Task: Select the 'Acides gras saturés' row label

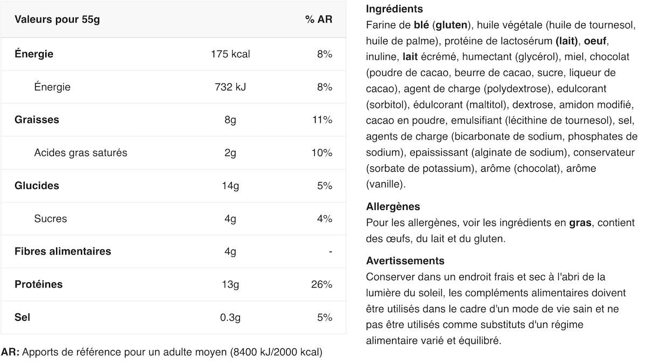Action: click(x=80, y=153)
